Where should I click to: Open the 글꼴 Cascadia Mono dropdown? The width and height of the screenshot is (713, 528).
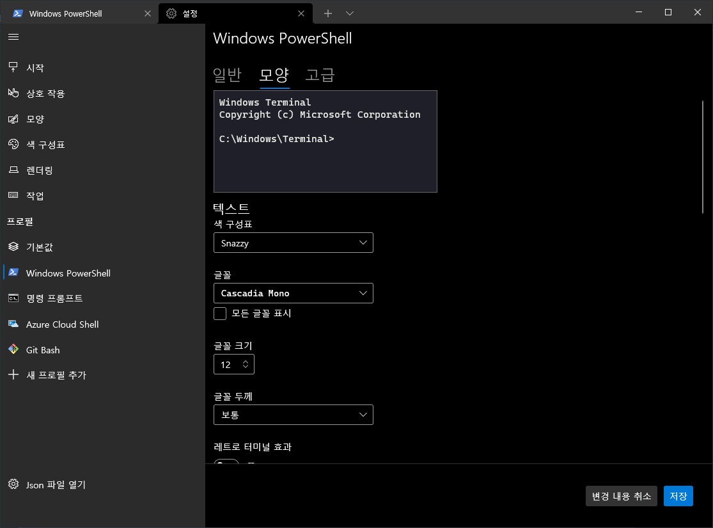[294, 293]
